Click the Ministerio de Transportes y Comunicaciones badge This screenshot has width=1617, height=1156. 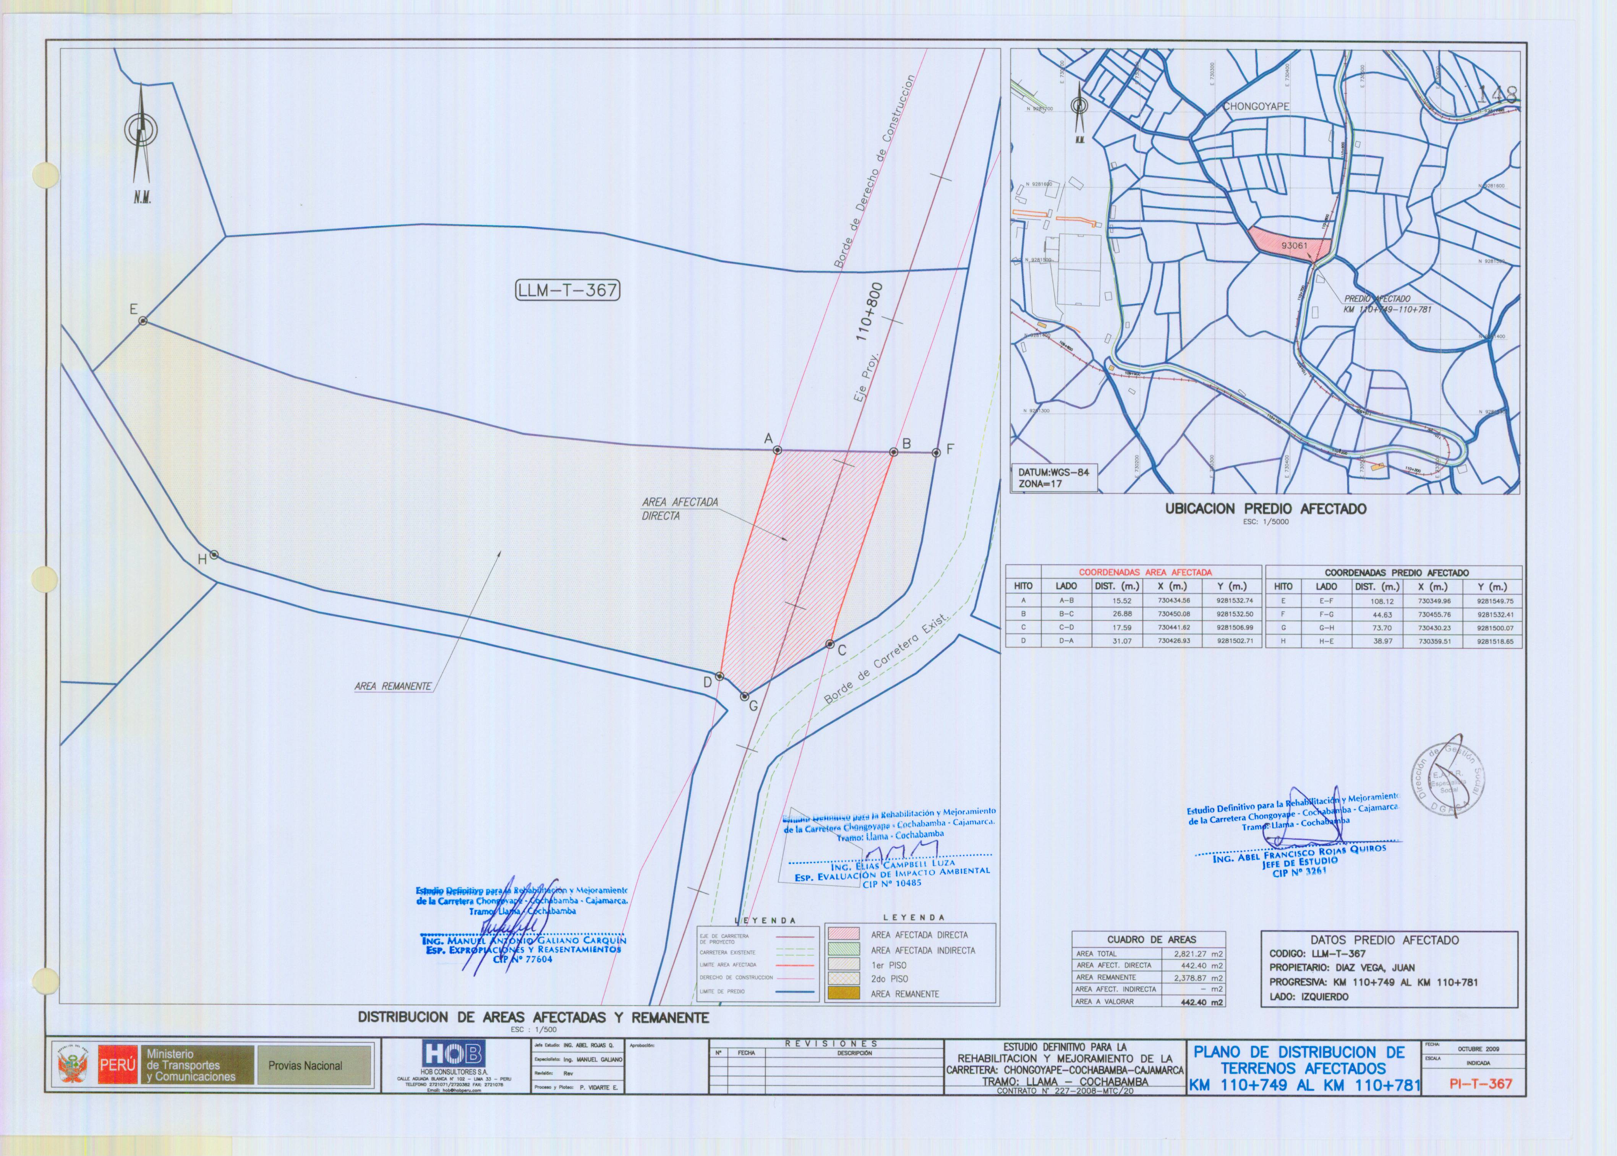196,1065
